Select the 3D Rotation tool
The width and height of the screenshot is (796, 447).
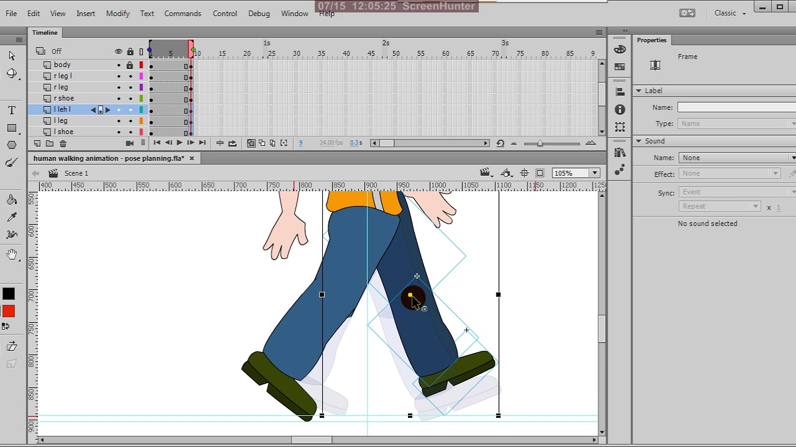(12, 74)
